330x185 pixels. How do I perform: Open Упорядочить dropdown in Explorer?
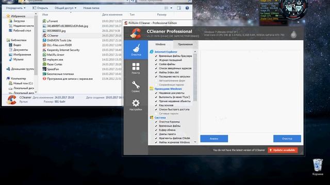15,8
